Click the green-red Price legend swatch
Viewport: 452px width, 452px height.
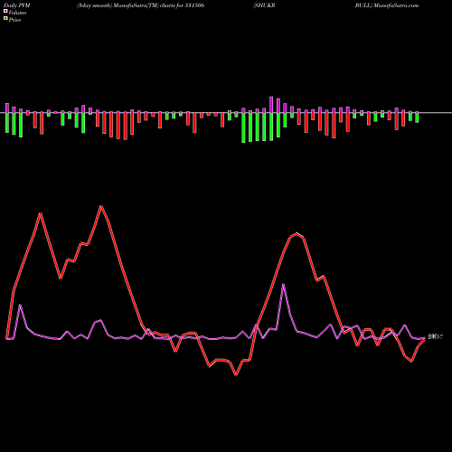point(5,19)
